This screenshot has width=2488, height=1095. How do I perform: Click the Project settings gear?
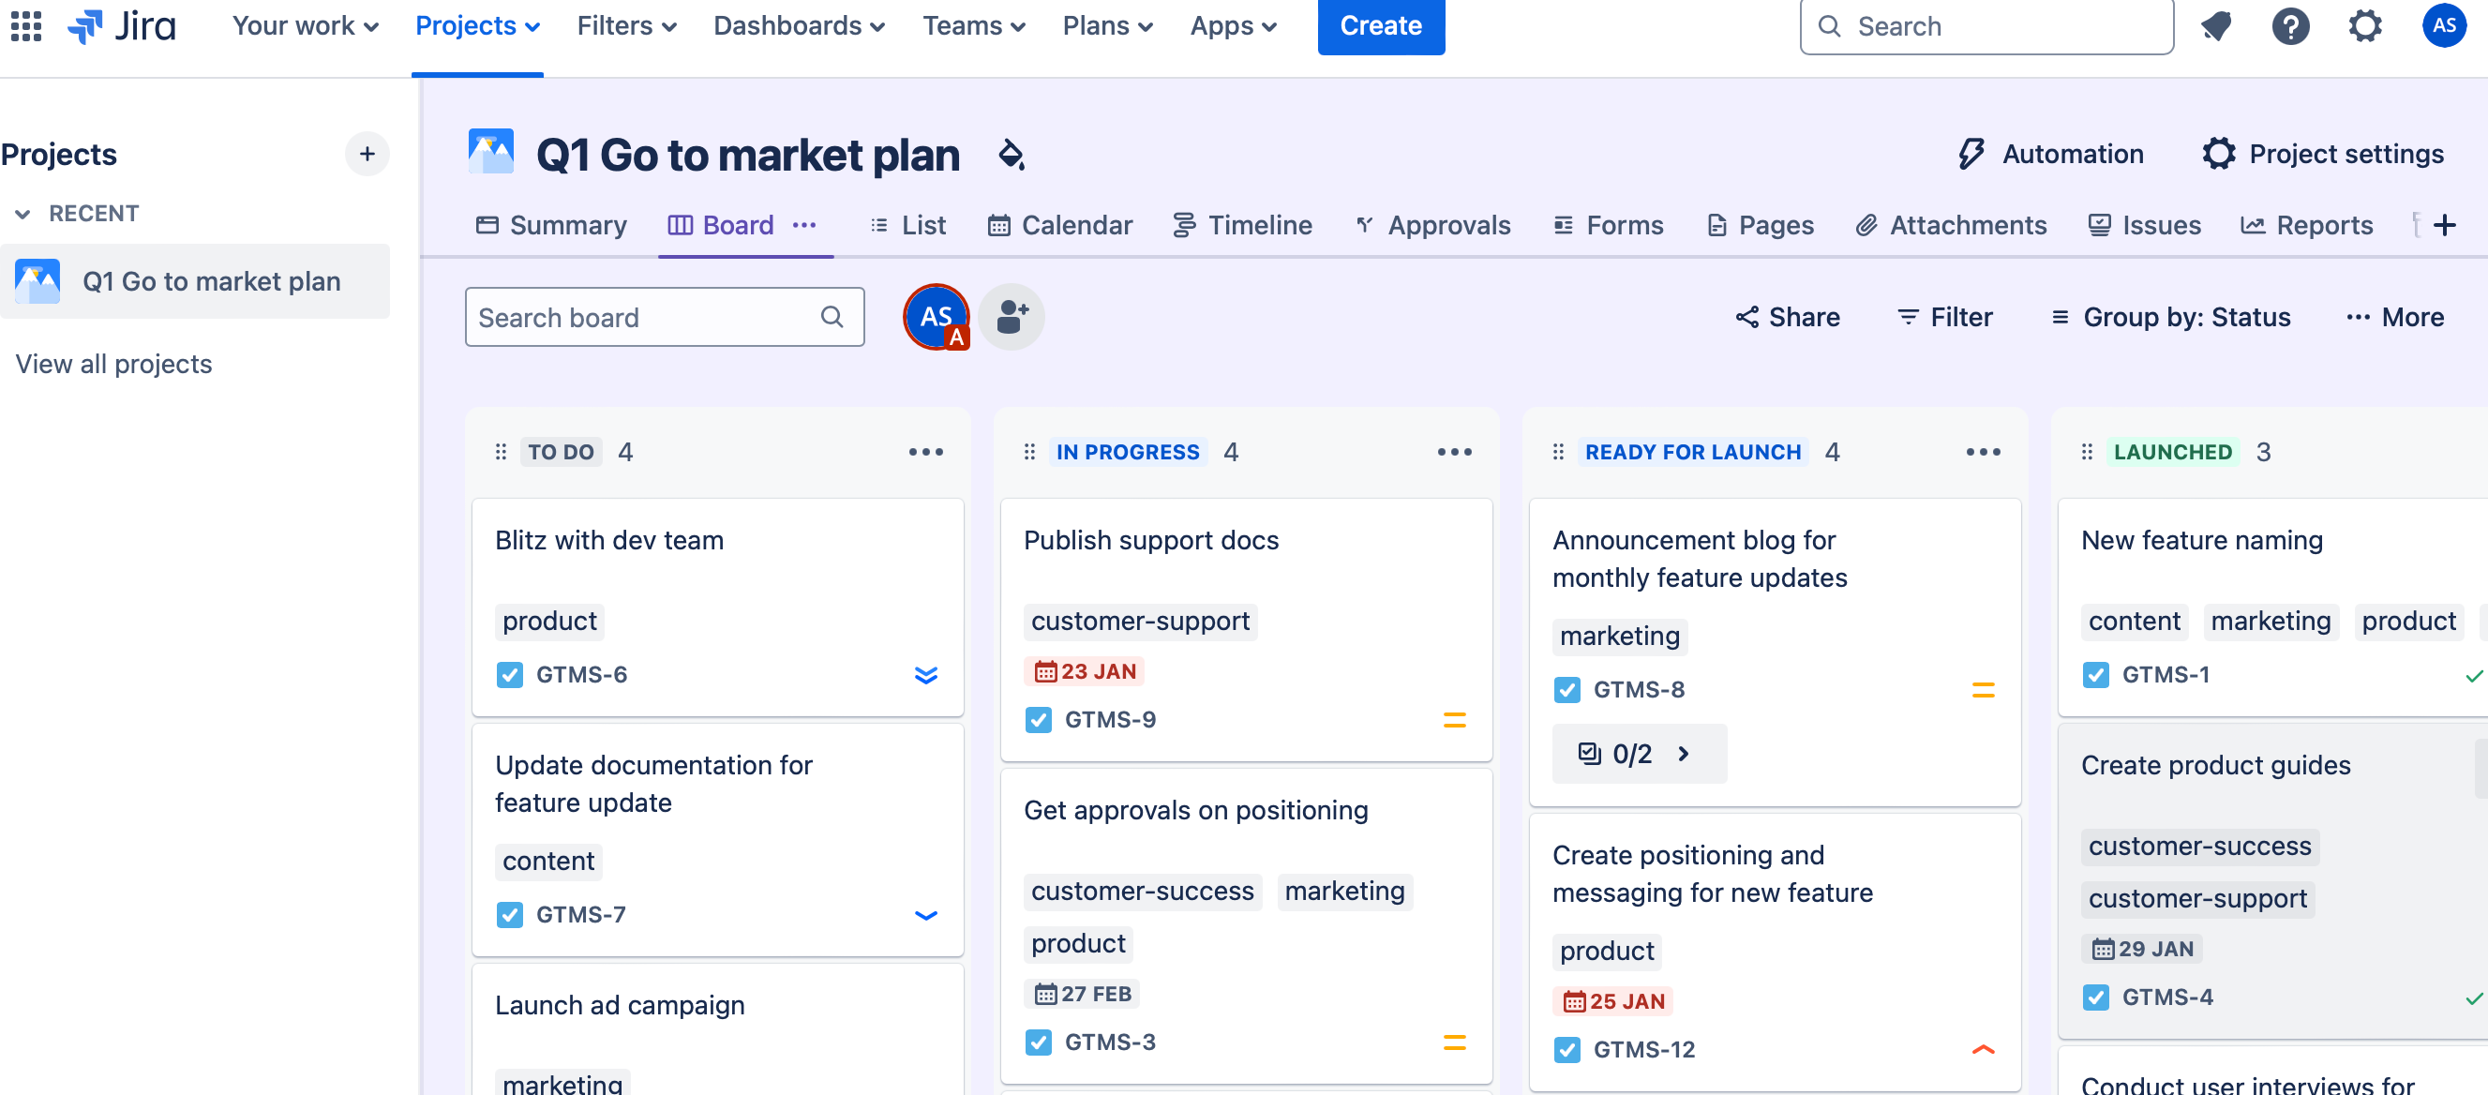tap(2219, 154)
